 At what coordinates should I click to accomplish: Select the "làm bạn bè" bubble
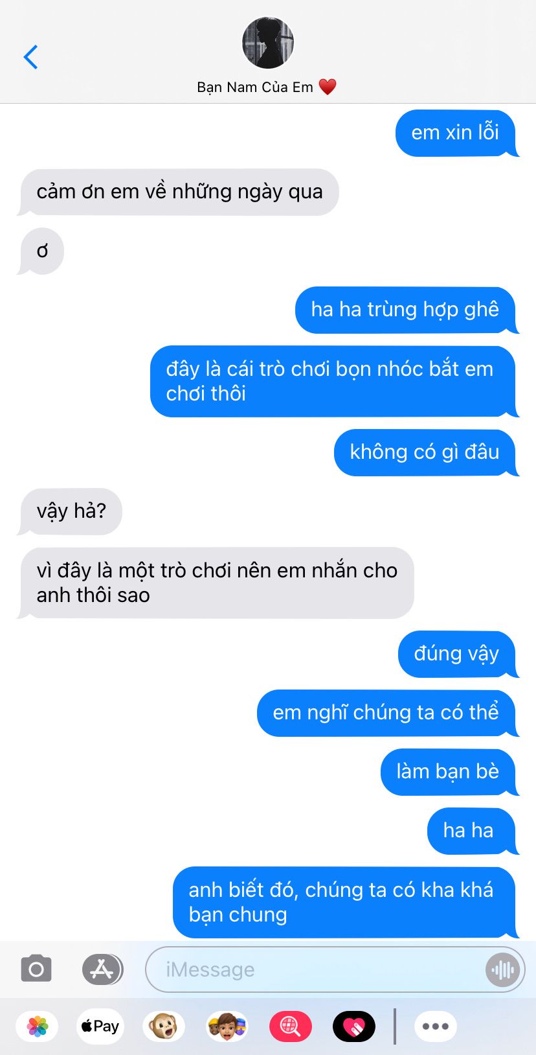[449, 772]
